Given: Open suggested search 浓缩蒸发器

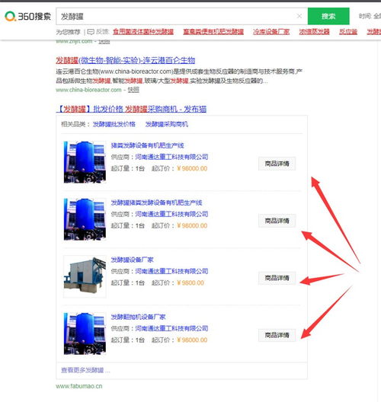Looking at the screenshot, I should click(x=314, y=32).
